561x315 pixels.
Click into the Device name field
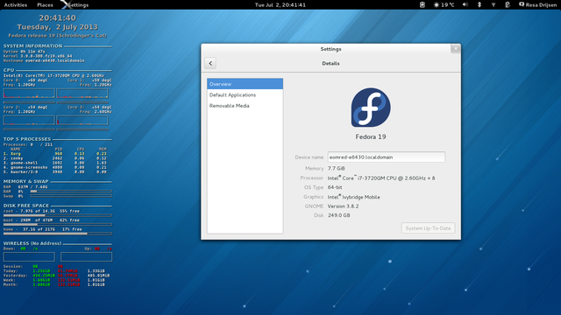pos(387,157)
